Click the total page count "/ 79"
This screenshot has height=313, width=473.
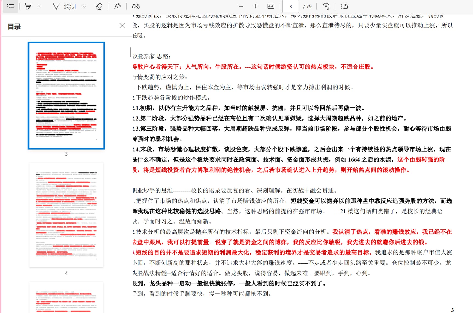pyautogui.click(x=307, y=6)
